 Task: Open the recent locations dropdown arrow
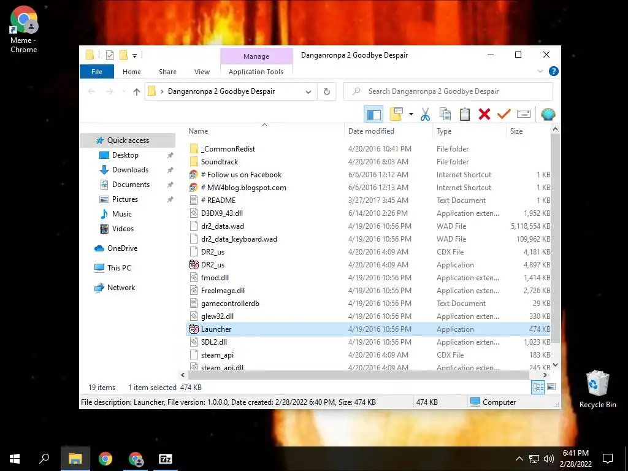pos(123,92)
